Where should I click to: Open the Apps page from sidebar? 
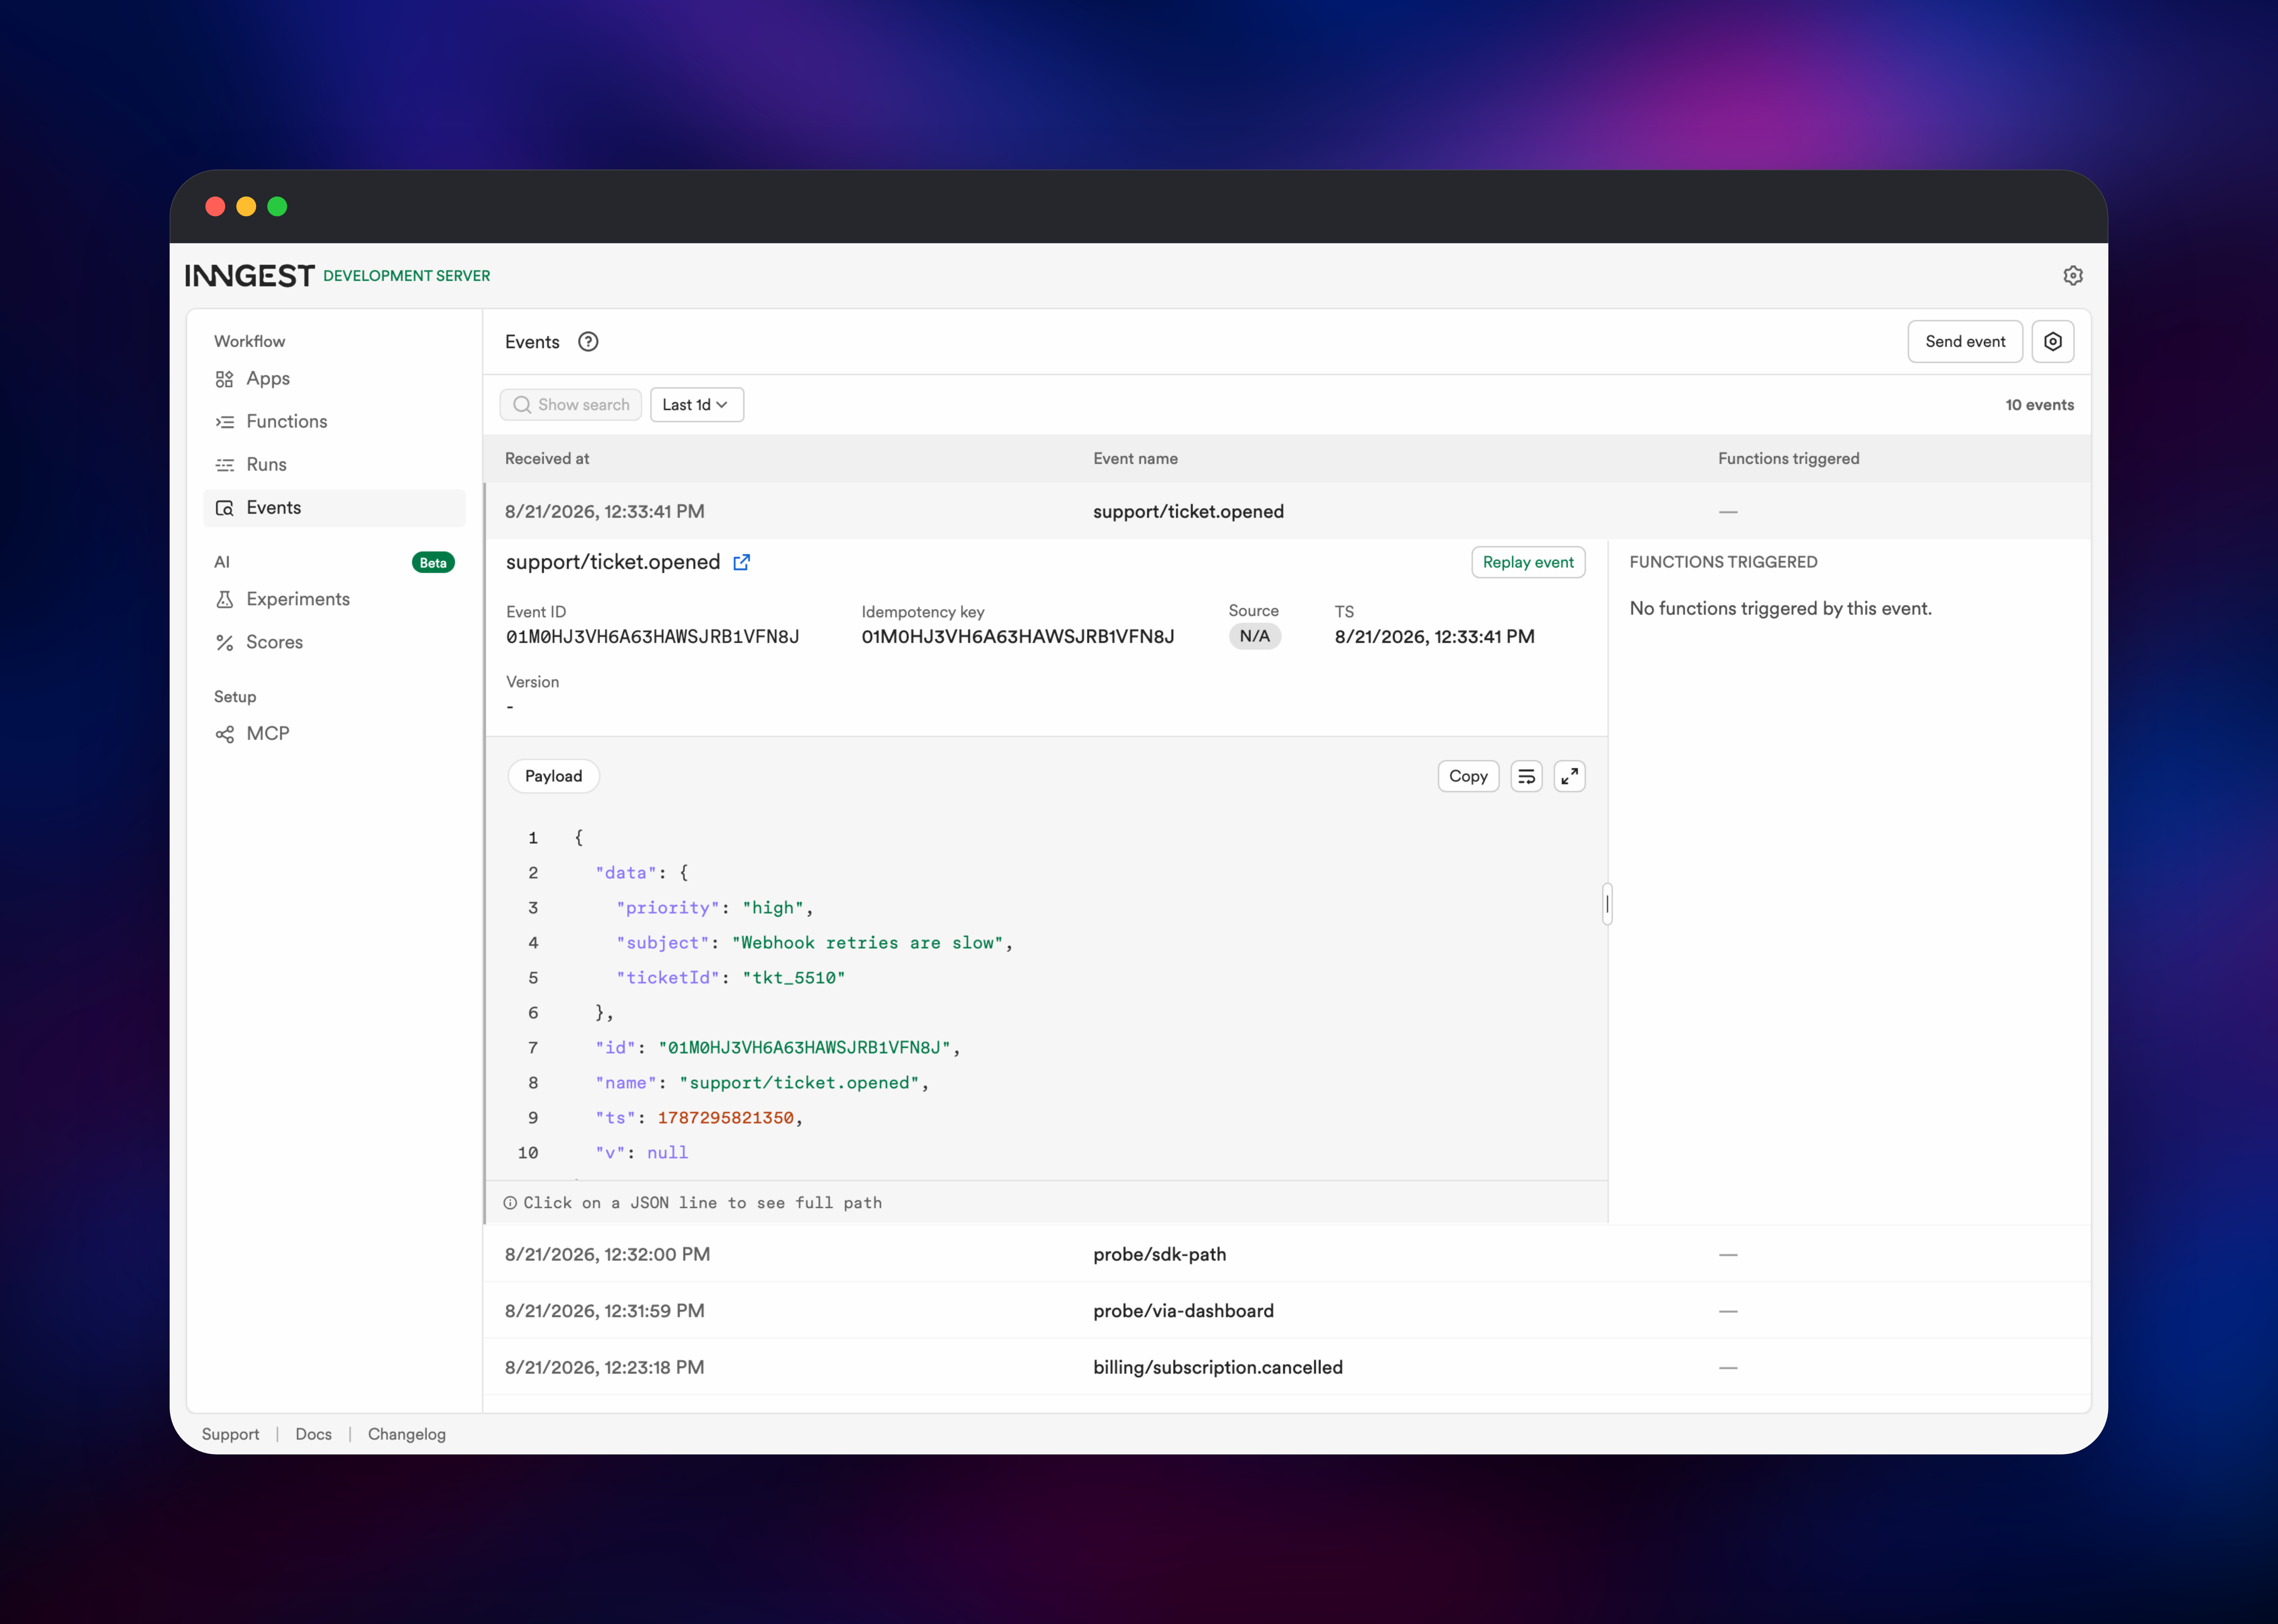334,379
